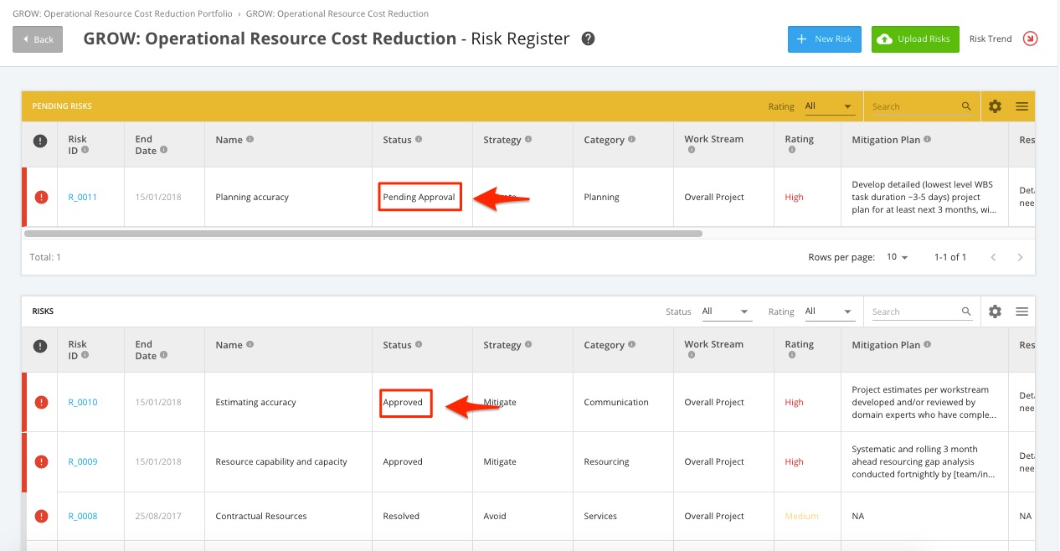Click Name info icon in Pending Risks header

pos(250,140)
